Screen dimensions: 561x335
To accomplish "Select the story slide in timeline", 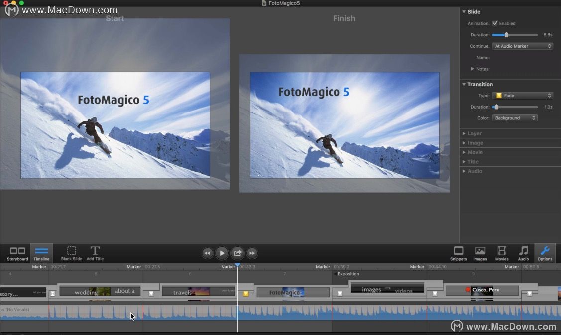I will tap(23, 292).
